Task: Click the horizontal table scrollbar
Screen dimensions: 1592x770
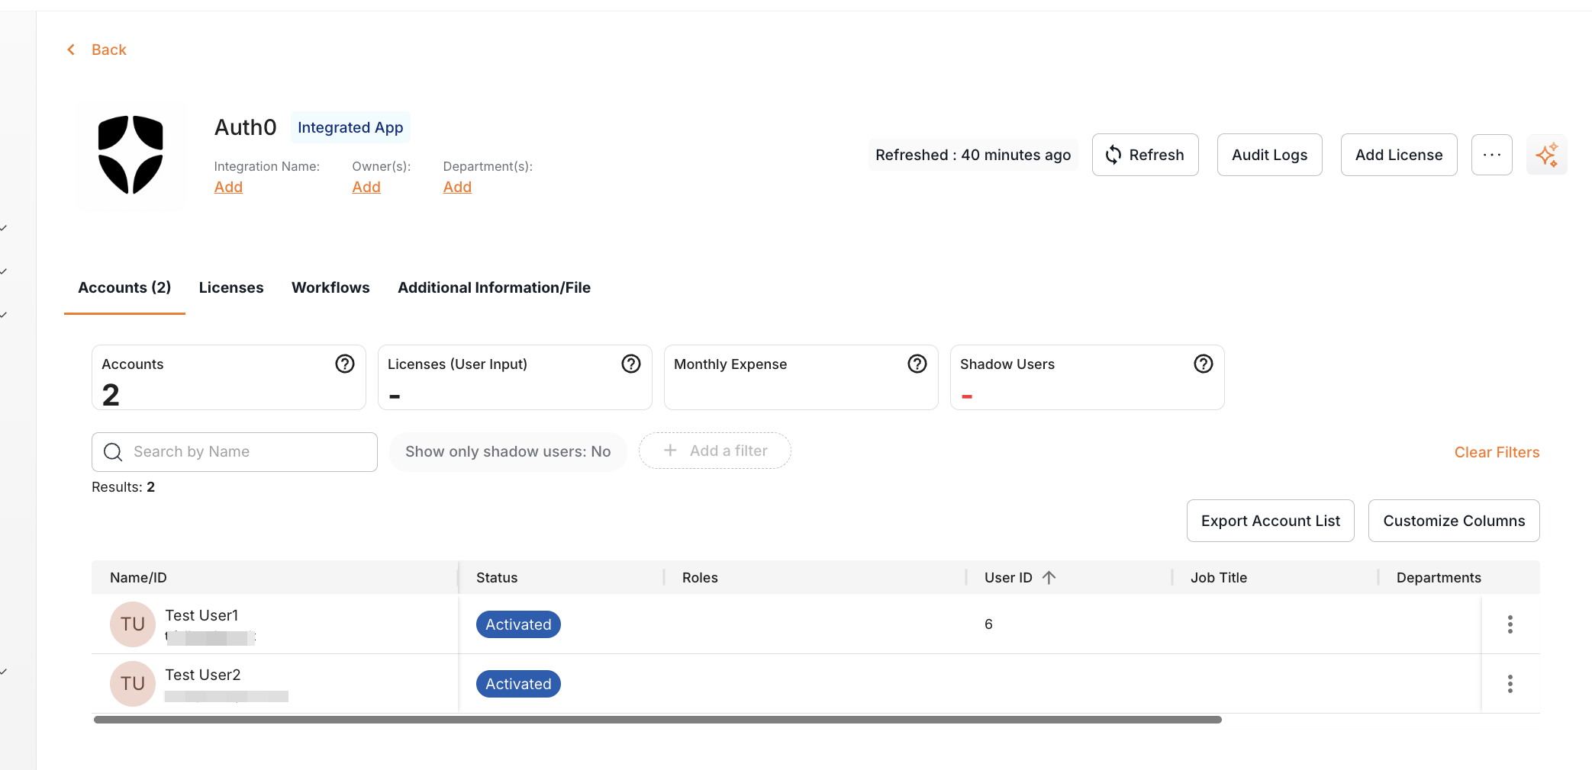Action: [656, 720]
